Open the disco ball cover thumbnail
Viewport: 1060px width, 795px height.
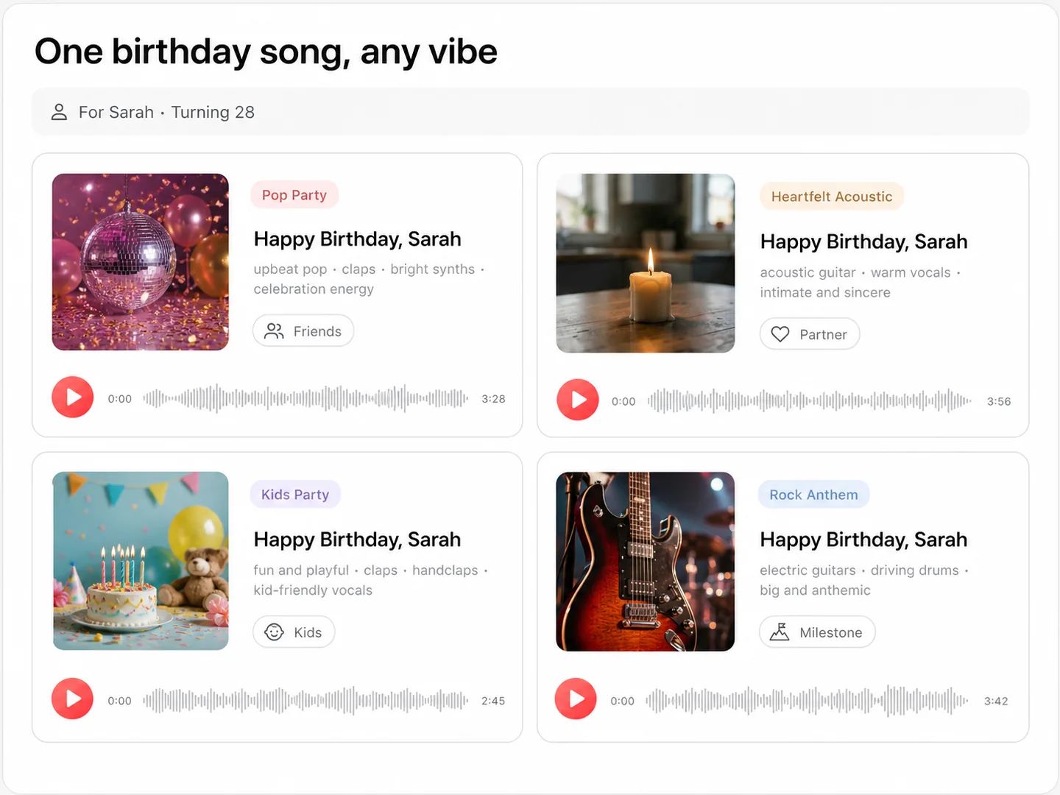(x=141, y=262)
